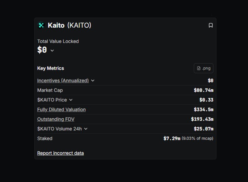The width and height of the screenshot is (248, 182).
Task: Click the Market Cap $80.74m value
Action: (203, 90)
